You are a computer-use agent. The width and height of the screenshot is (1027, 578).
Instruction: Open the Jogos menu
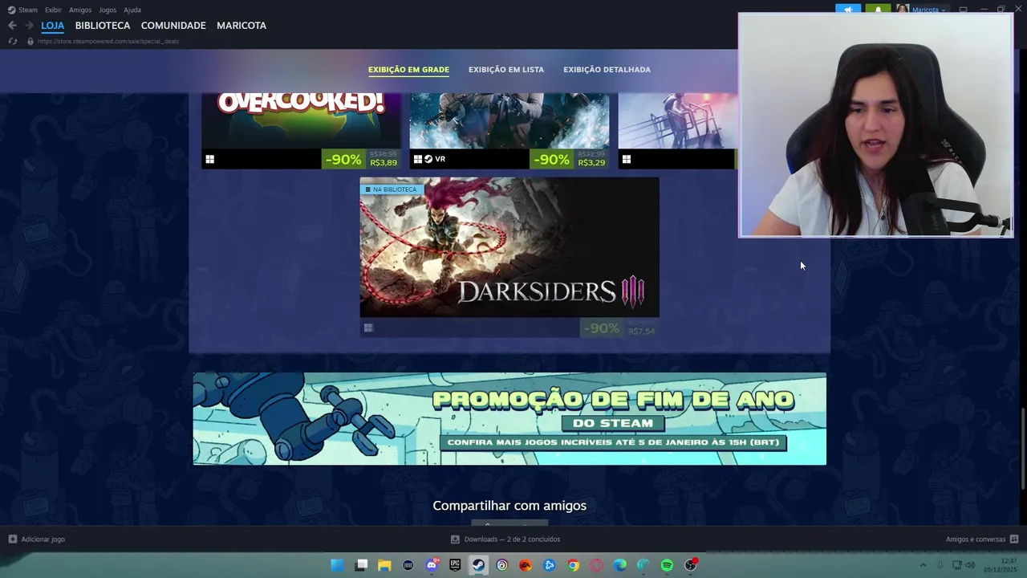[x=108, y=10]
